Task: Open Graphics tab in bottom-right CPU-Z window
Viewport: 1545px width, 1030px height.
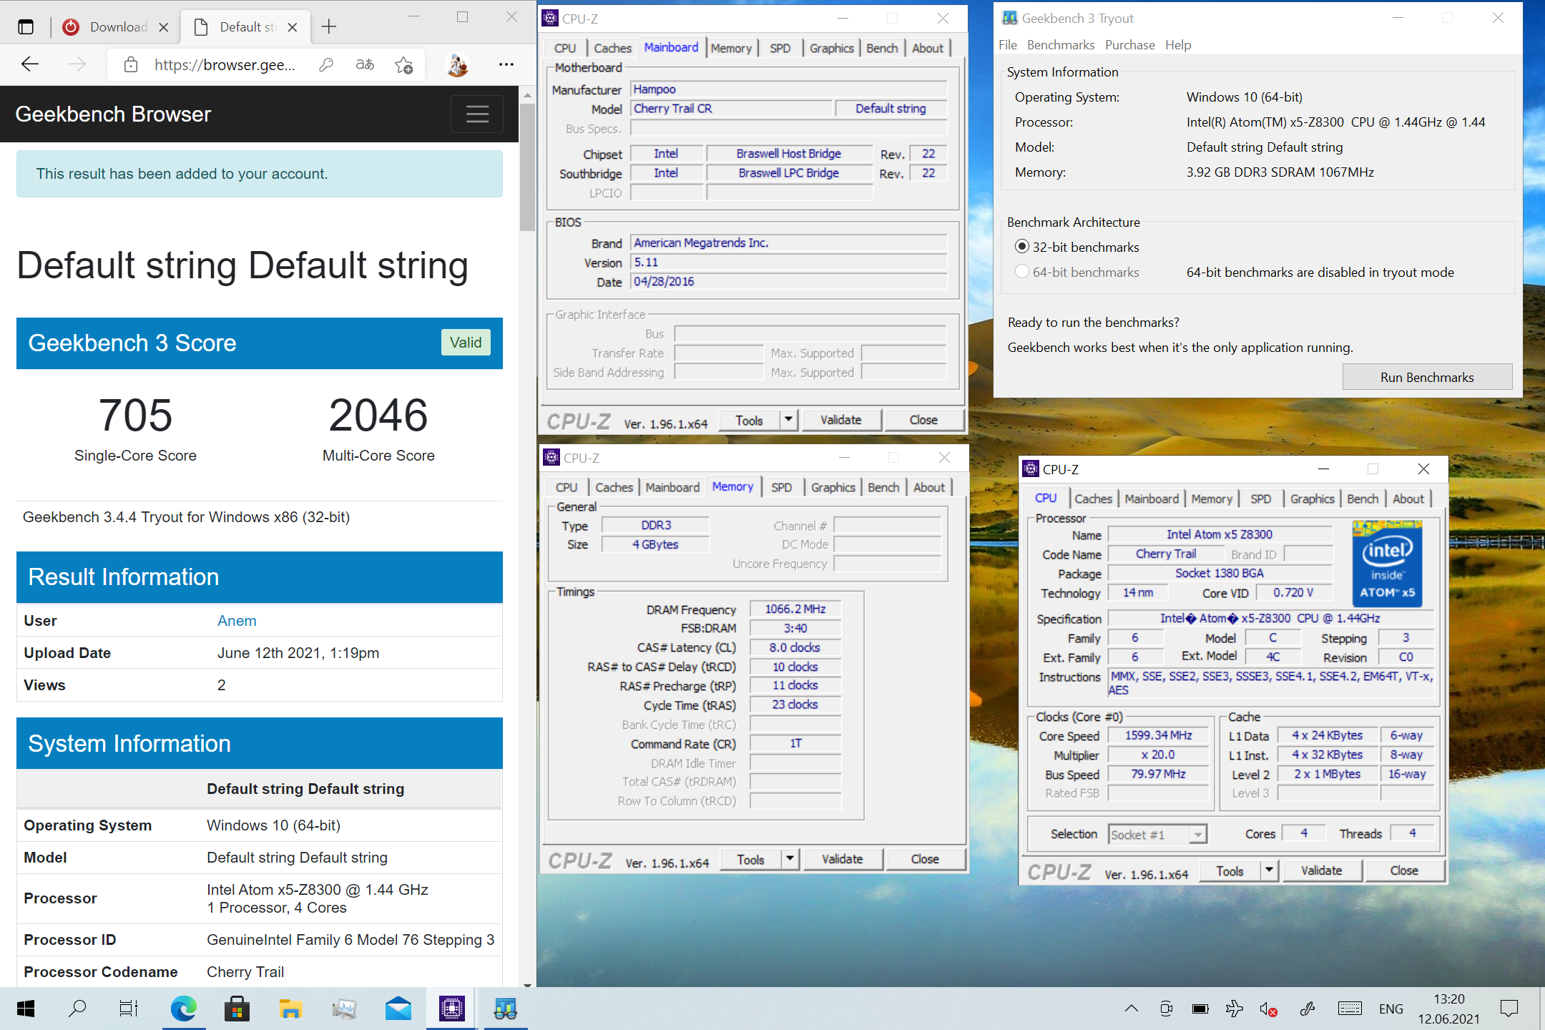Action: [x=1312, y=499]
